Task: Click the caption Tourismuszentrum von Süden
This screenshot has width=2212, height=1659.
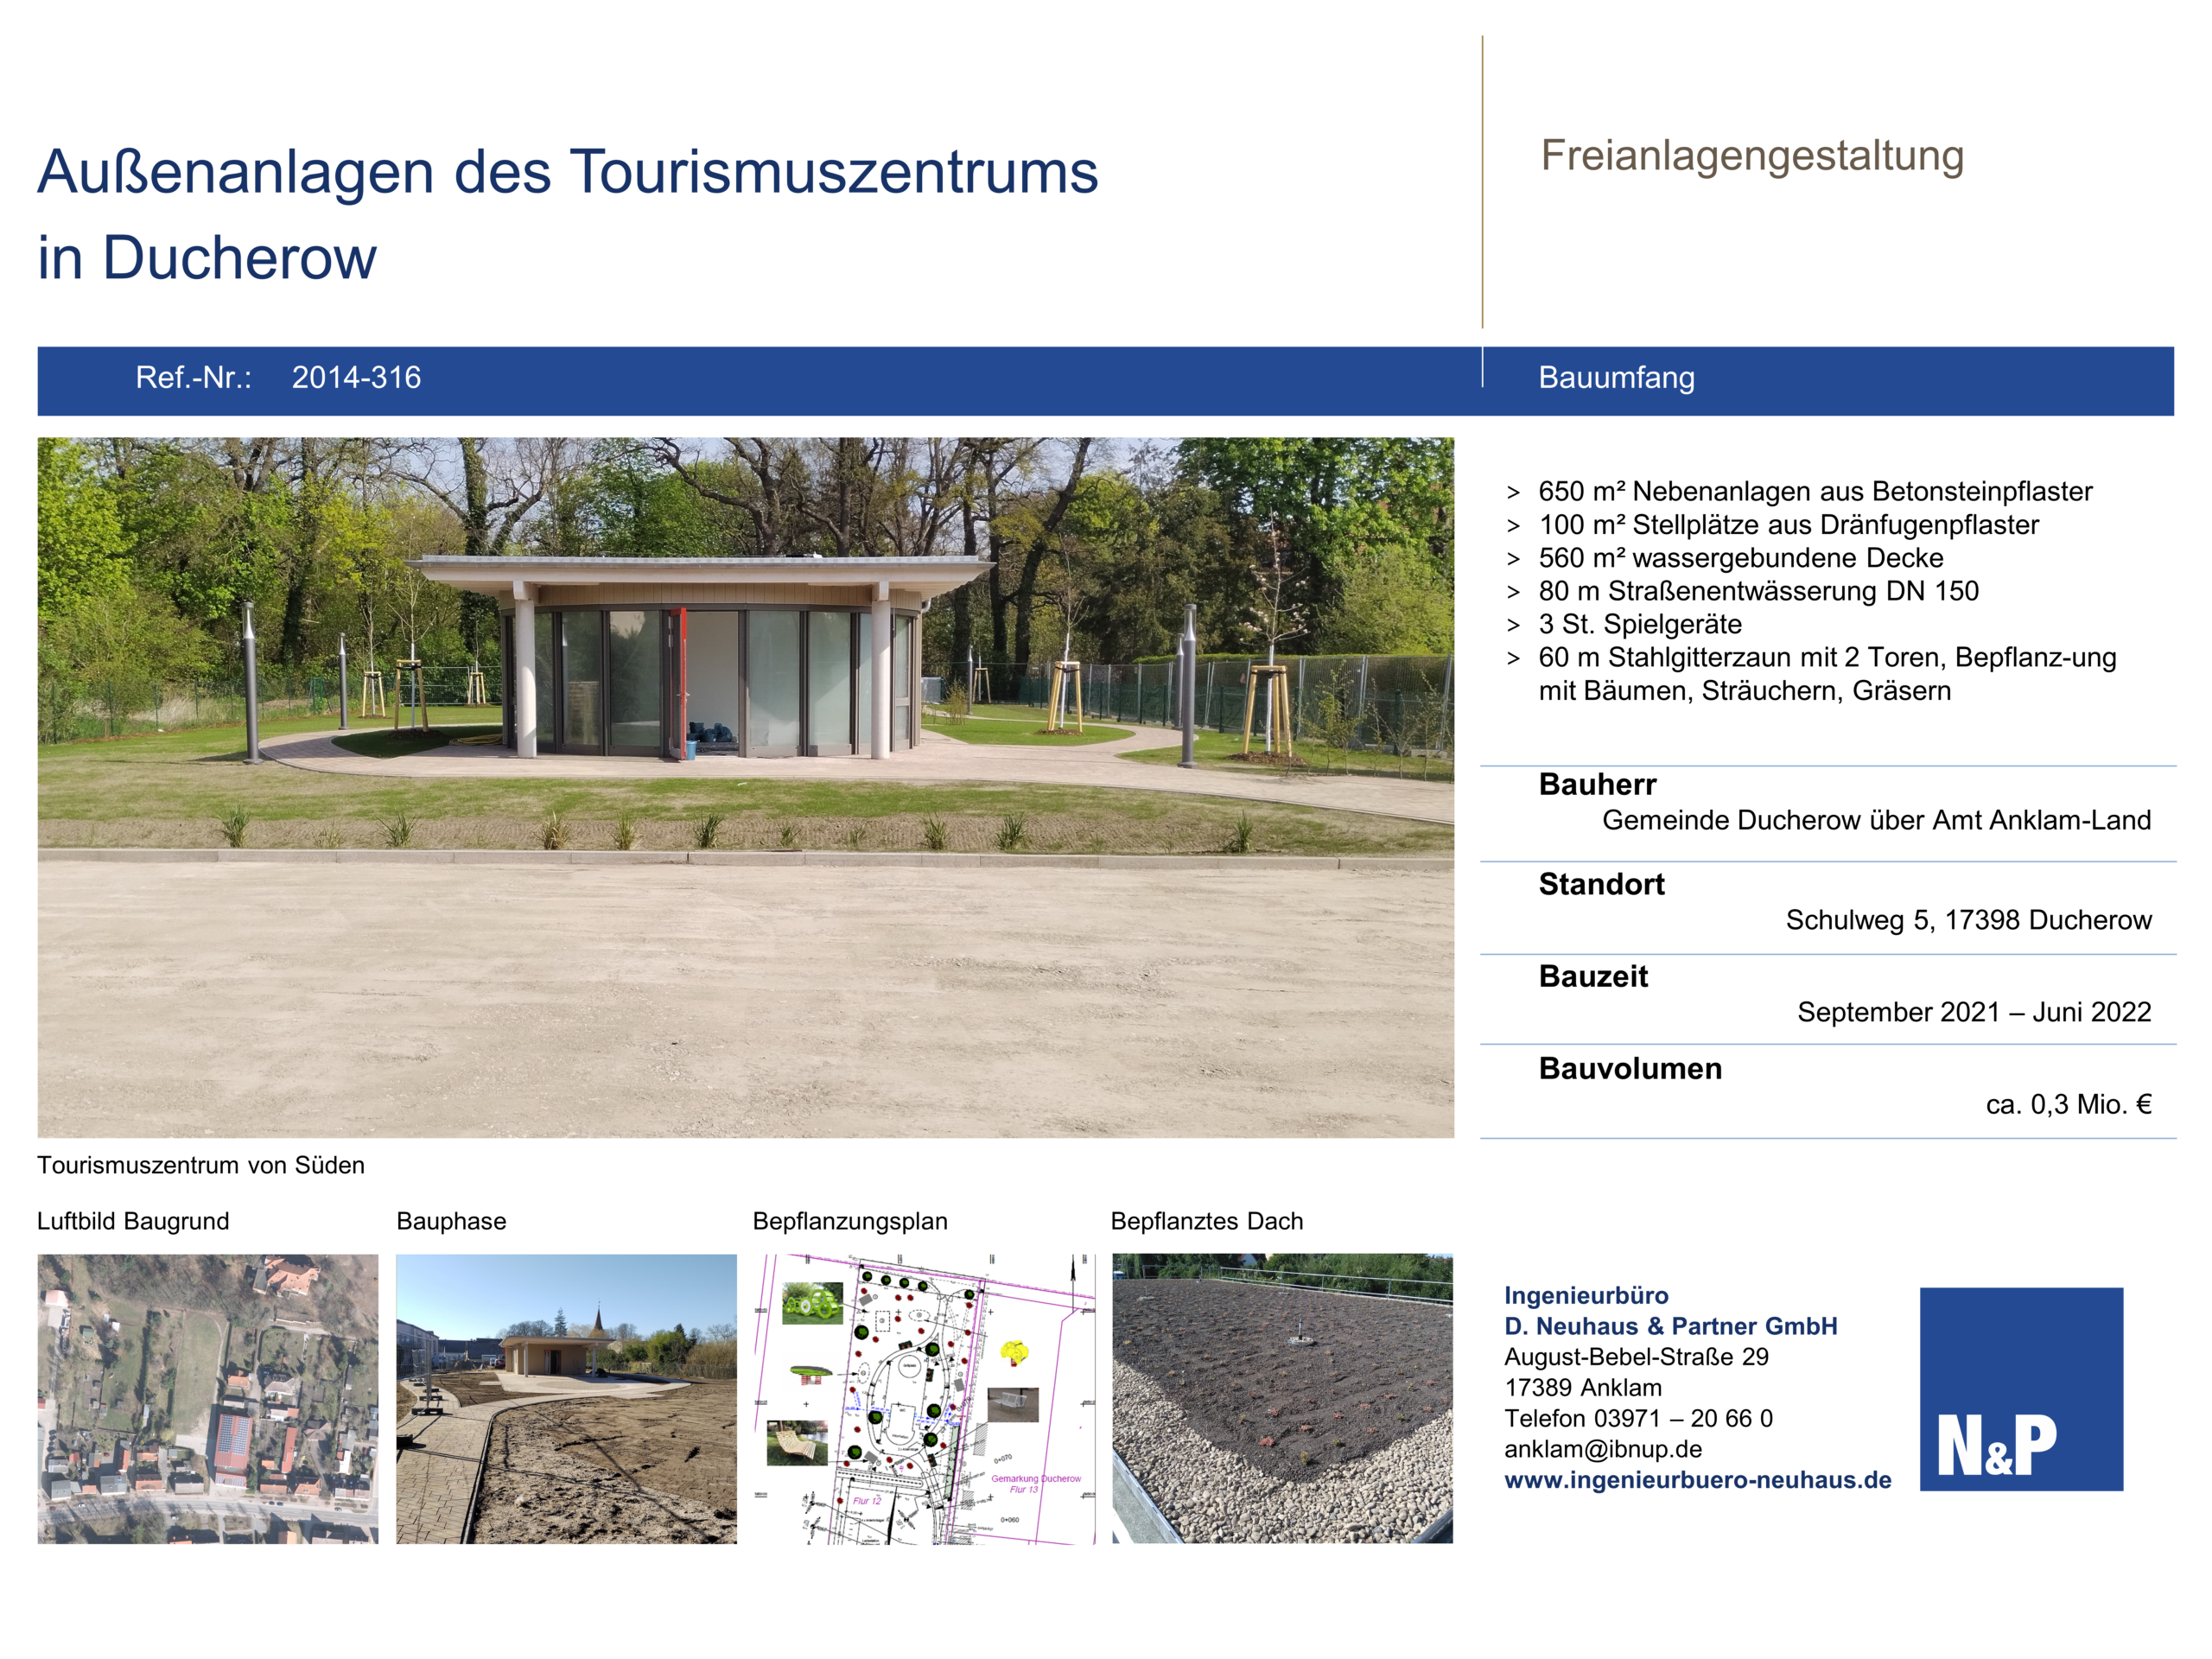Action: tap(201, 1165)
